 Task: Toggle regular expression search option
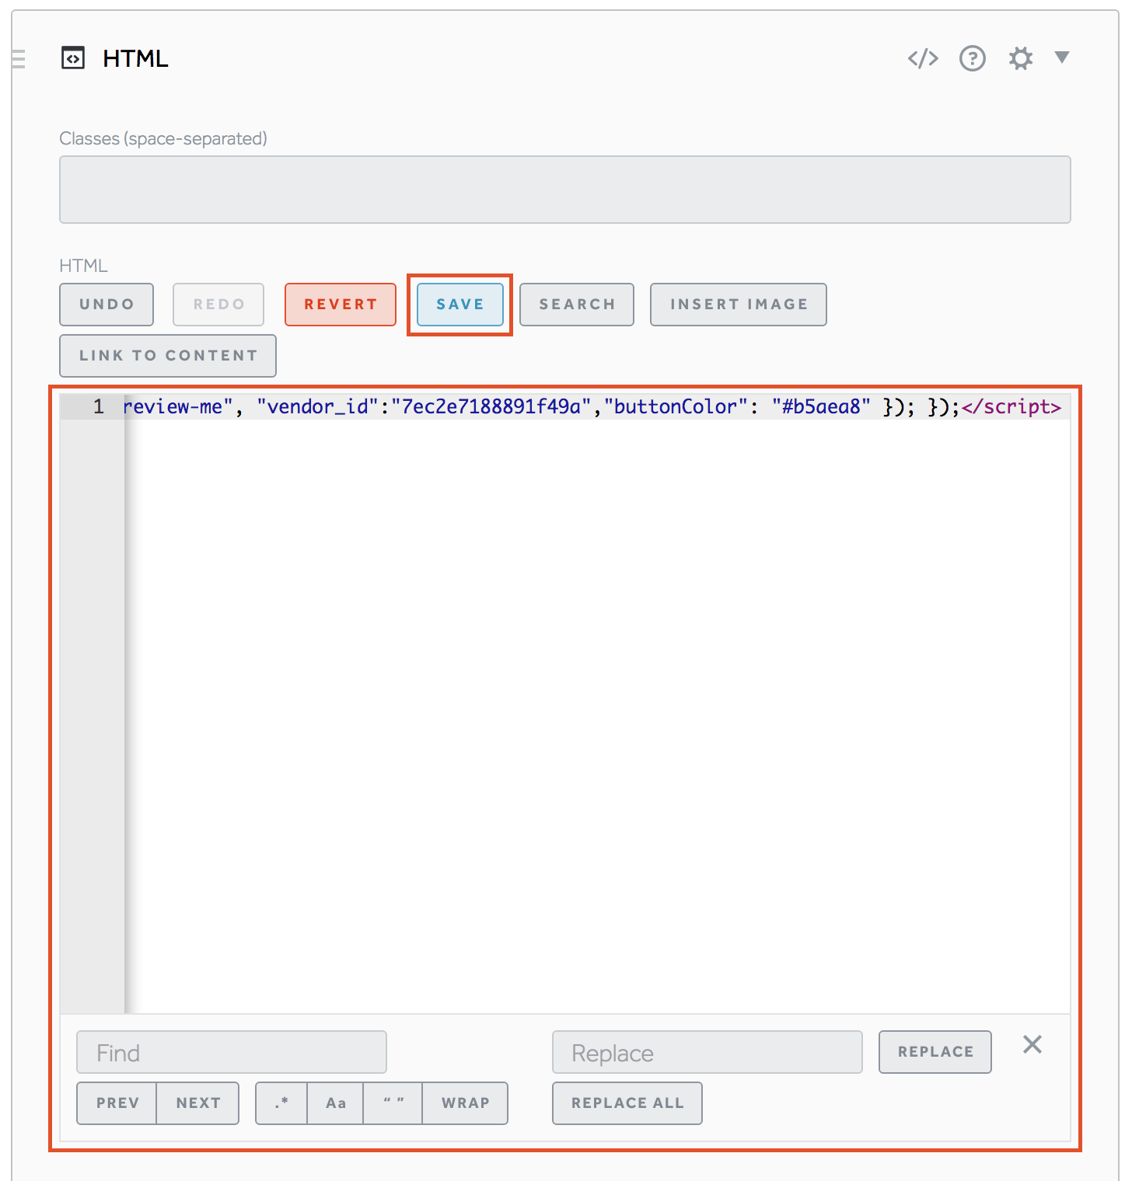[281, 1103]
